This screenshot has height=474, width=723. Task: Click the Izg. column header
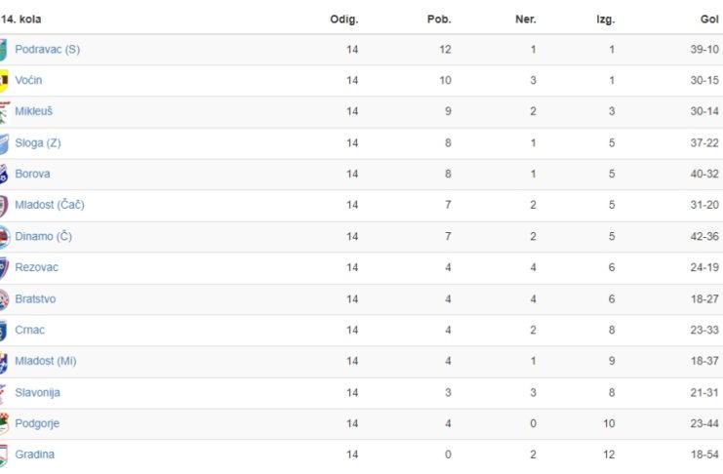coord(605,20)
